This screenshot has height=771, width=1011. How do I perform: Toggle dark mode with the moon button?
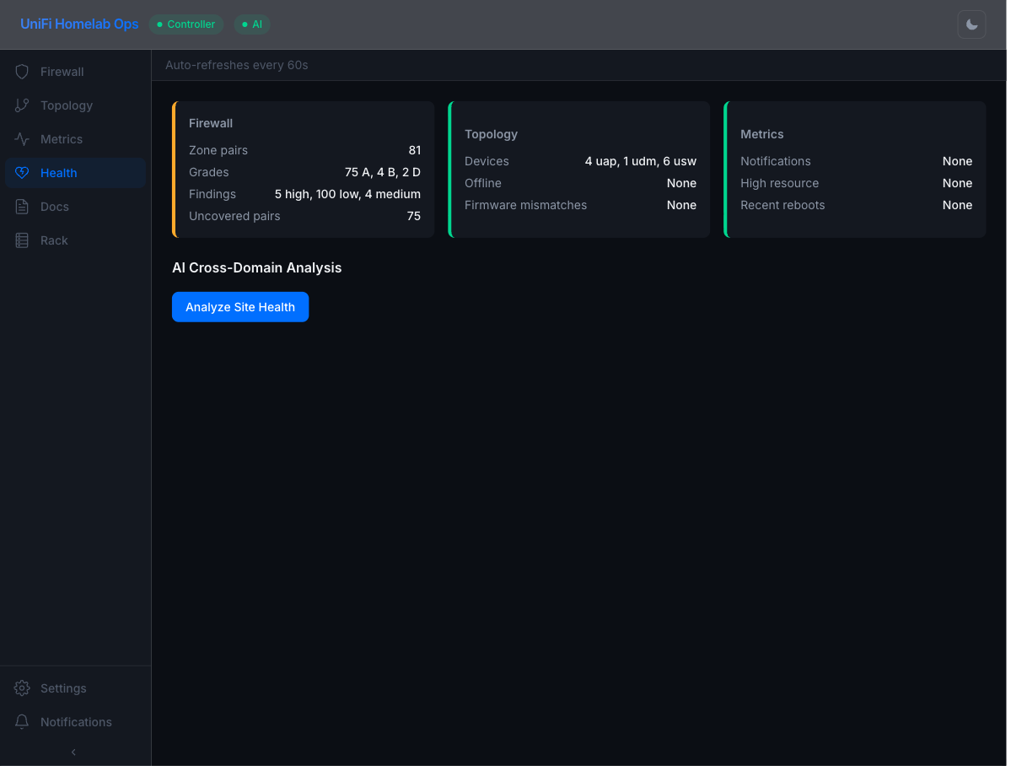[971, 24]
